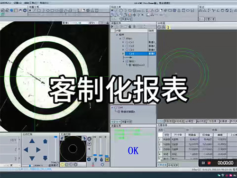Adjust the third light intensity slider labeled 0

pyautogui.click(x=107, y=156)
